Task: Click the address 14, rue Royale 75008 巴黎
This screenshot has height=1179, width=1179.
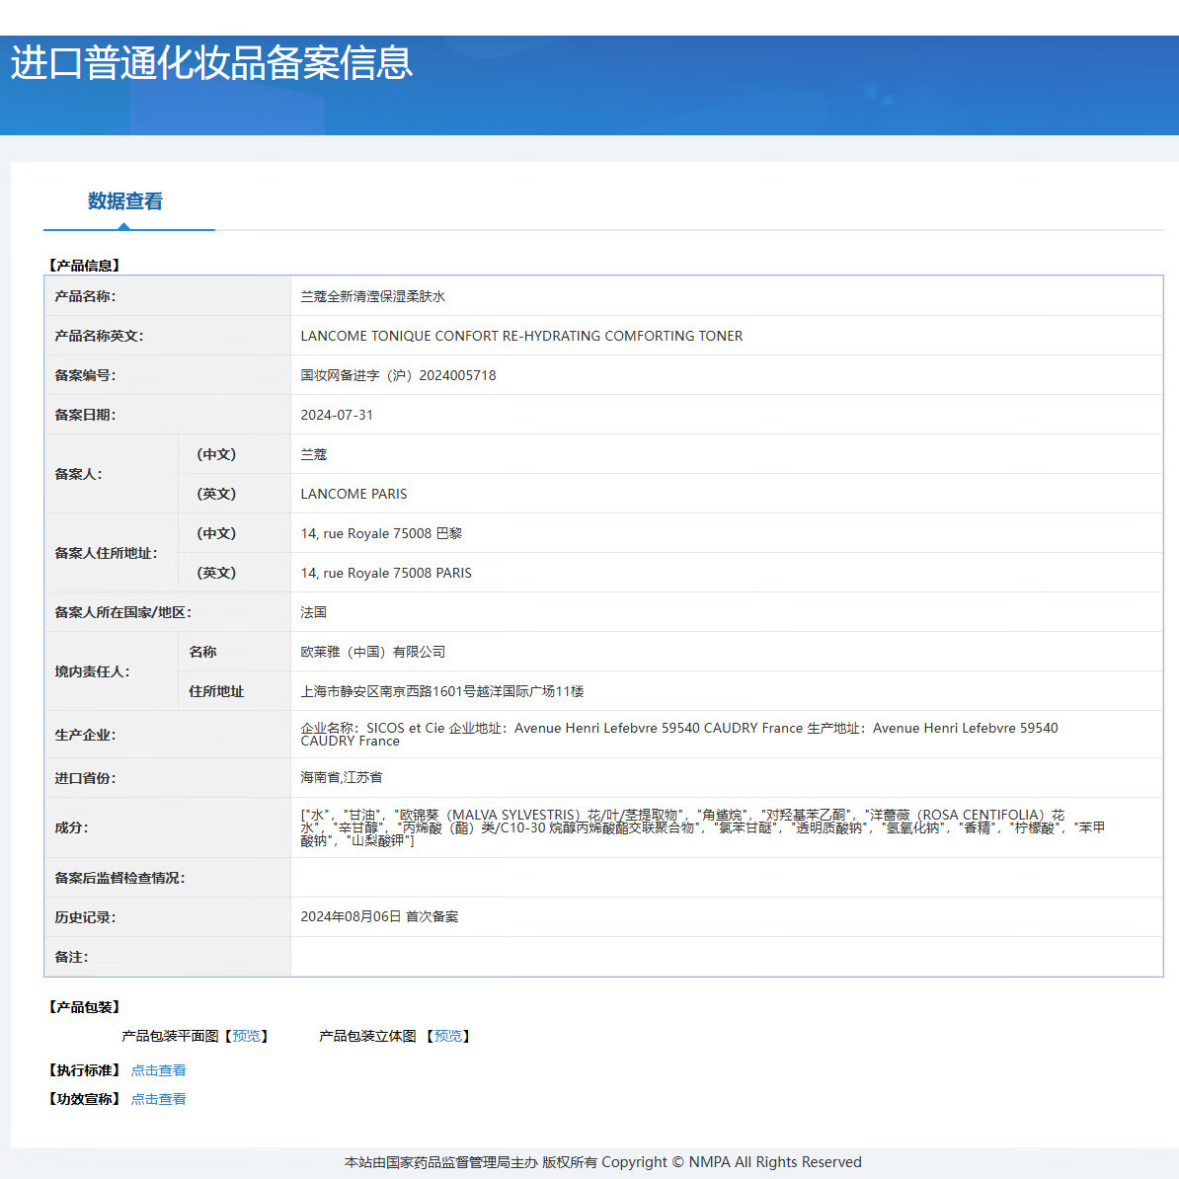Action: point(381,533)
